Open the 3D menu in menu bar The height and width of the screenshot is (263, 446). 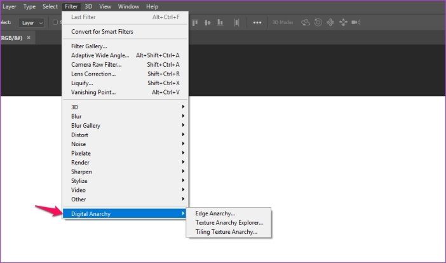88,6
